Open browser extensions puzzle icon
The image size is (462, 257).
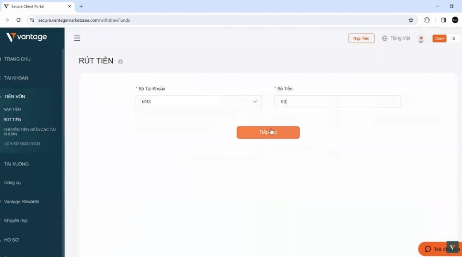[427, 20]
